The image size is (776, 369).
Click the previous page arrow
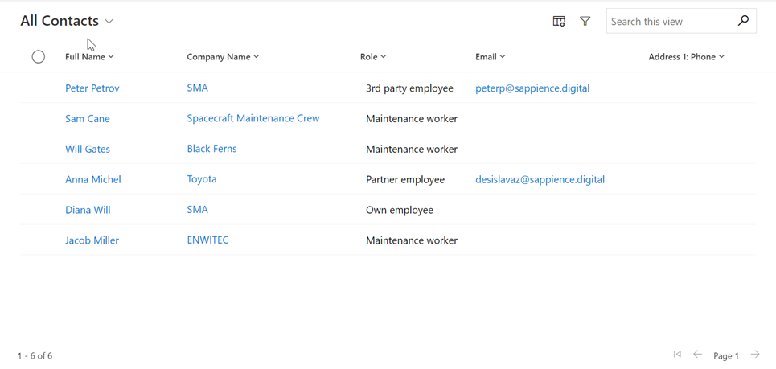[697, 355]
